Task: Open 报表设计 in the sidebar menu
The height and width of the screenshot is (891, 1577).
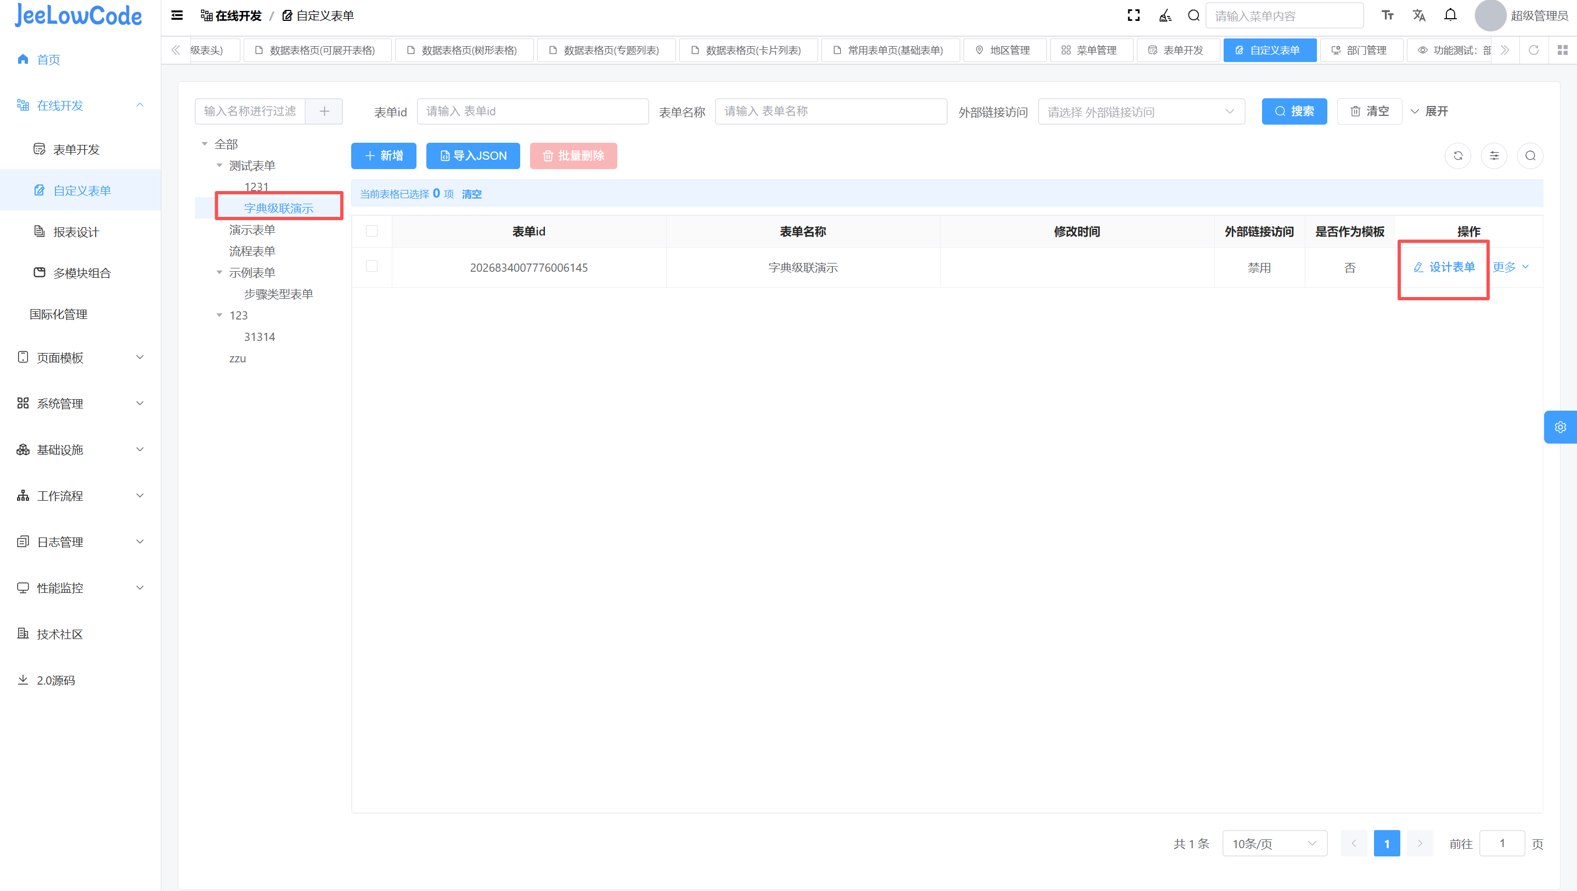Action: tap(76, 232)
